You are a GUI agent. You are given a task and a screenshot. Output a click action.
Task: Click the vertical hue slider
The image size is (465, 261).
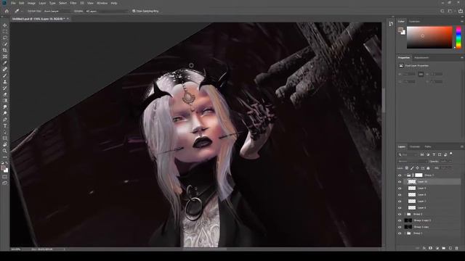(458, 37)
